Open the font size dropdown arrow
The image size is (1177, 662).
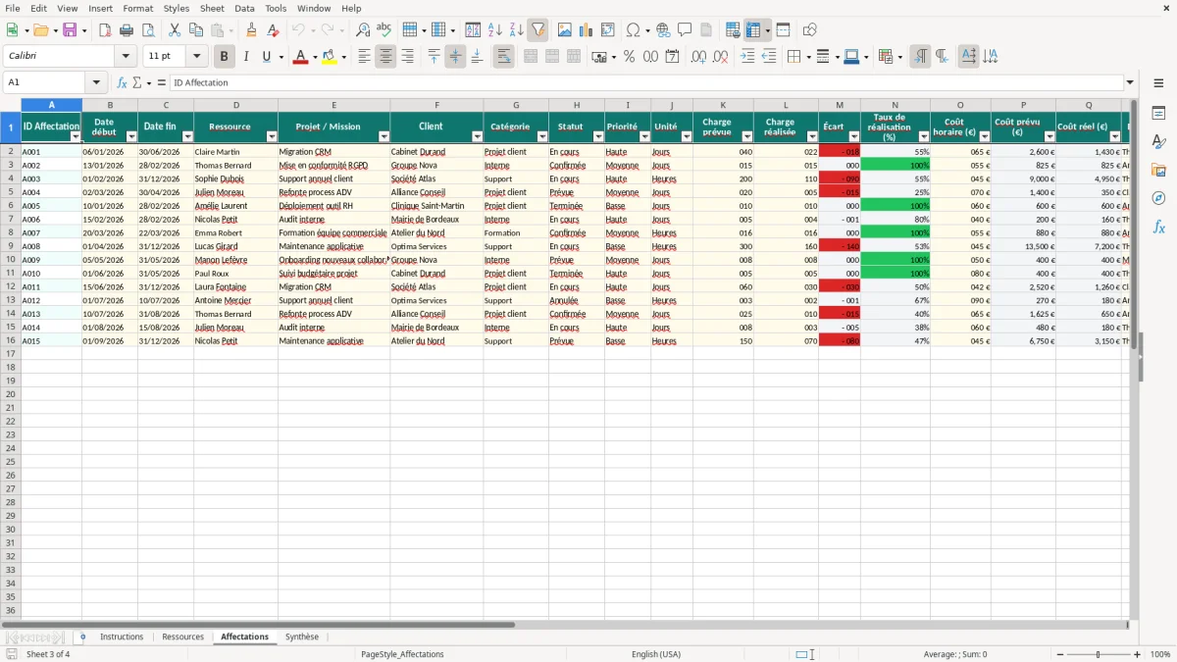[196, 57]
